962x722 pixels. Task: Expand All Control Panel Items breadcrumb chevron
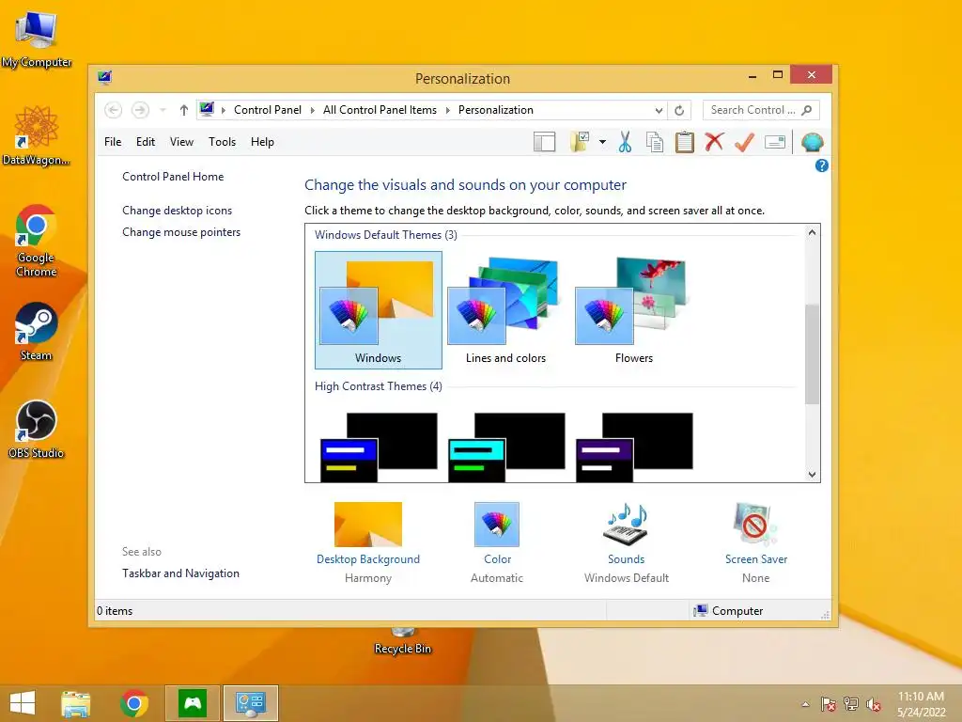[x=448, y=110]
